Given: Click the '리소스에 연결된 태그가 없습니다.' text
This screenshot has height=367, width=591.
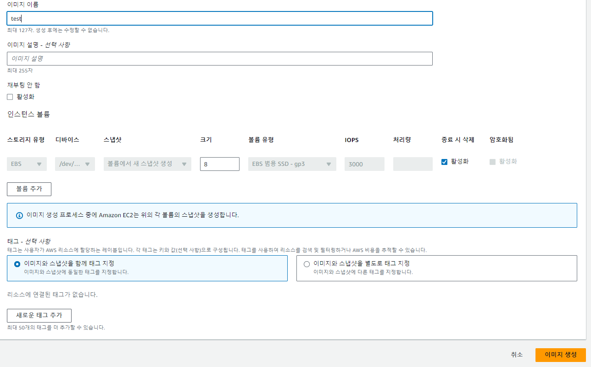Looking at the screenshot, I should tap(52, 295).
